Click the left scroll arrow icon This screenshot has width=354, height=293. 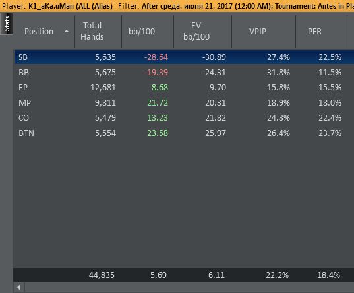[x=19, y=287]
